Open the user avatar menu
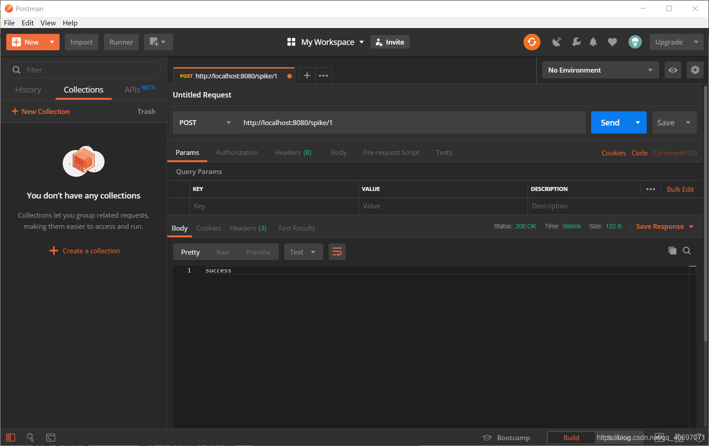This screenshot has width=709, height=446. pyautogui.click(x=635, y=42)
